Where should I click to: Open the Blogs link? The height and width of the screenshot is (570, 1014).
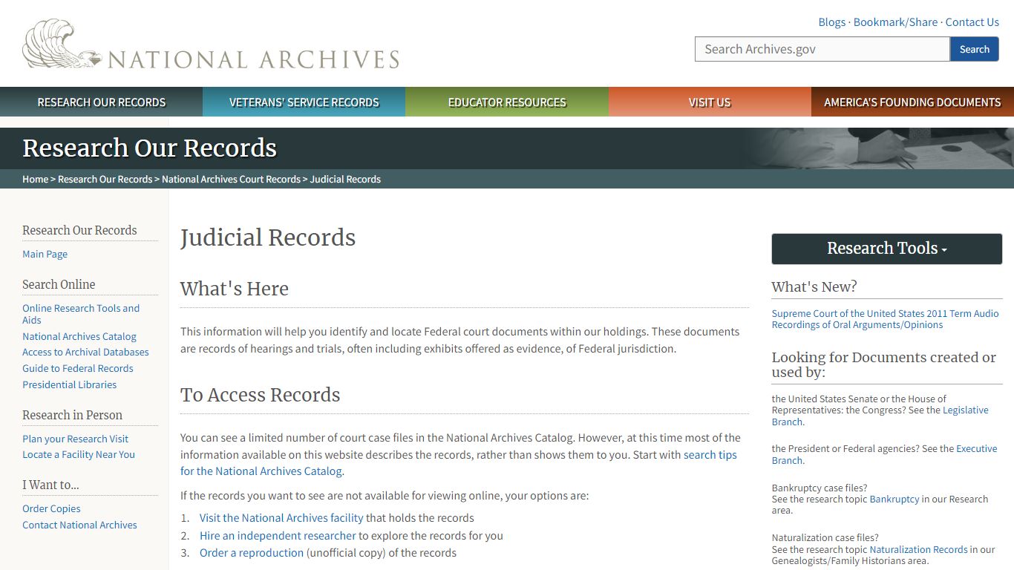pos(831,22)
